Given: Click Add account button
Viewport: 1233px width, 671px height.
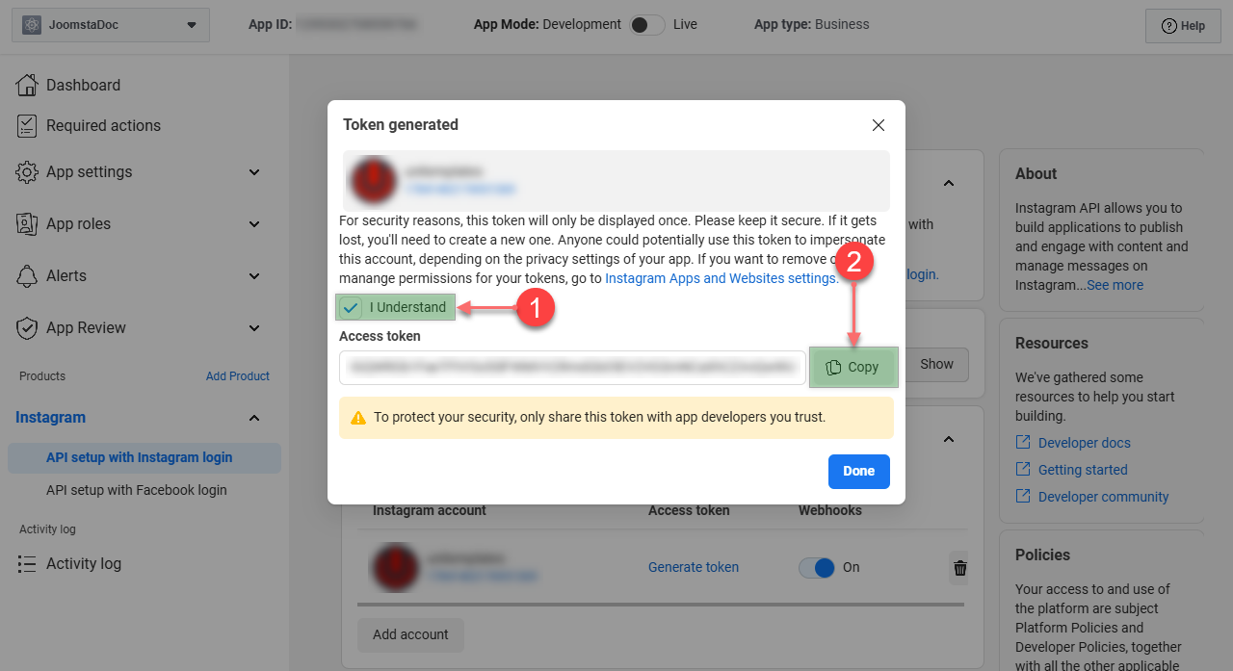Looking at the screenshot, I should click(x=410, y=634).
